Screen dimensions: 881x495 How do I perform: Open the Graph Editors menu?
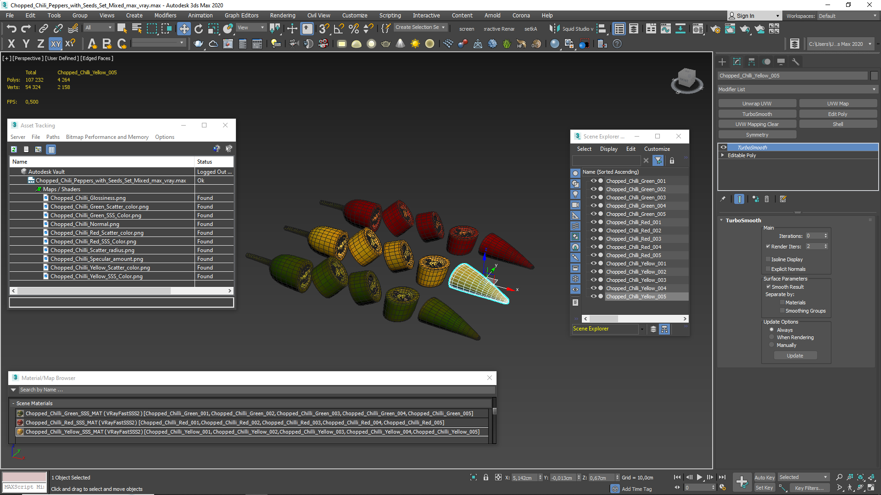(x=241, y=16)
